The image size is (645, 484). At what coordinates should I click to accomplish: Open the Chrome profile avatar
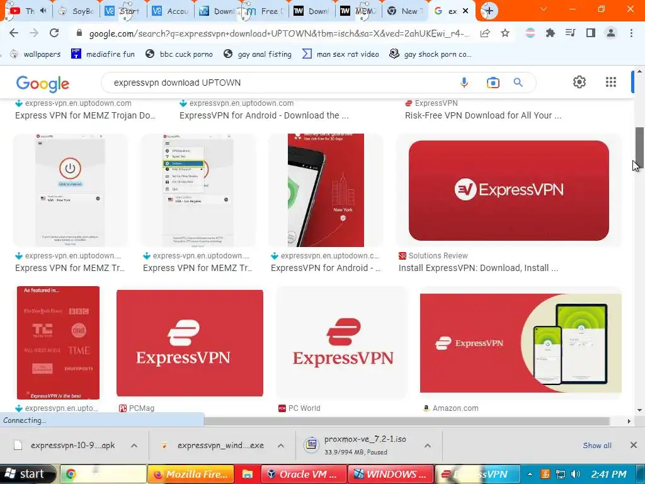pos(611,33)
